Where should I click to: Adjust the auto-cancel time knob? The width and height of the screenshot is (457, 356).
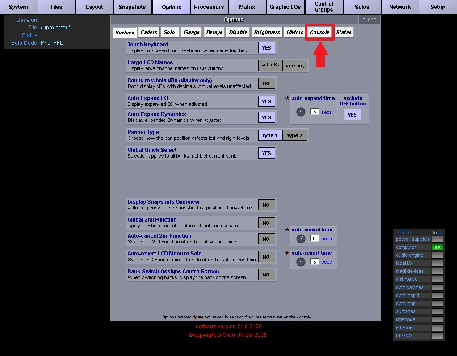point(301,239)
